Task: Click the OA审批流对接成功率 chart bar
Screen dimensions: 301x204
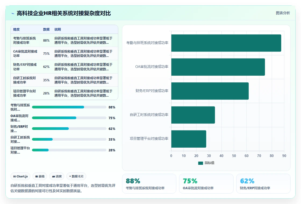Action: pos(218,67)
